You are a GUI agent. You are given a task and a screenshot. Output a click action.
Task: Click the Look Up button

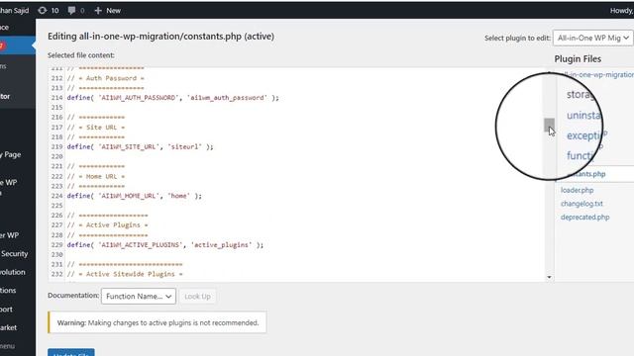point(197,297)
